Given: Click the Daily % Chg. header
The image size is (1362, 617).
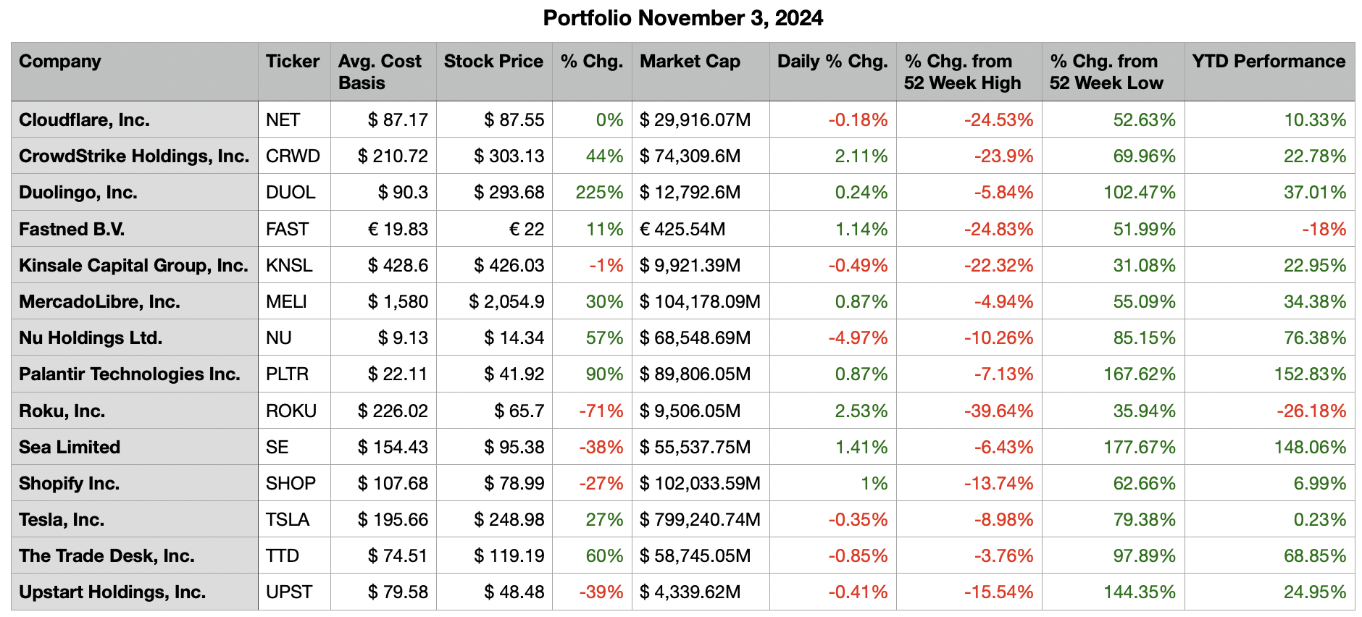Looking at the screenshot, I should click(832, 62).
